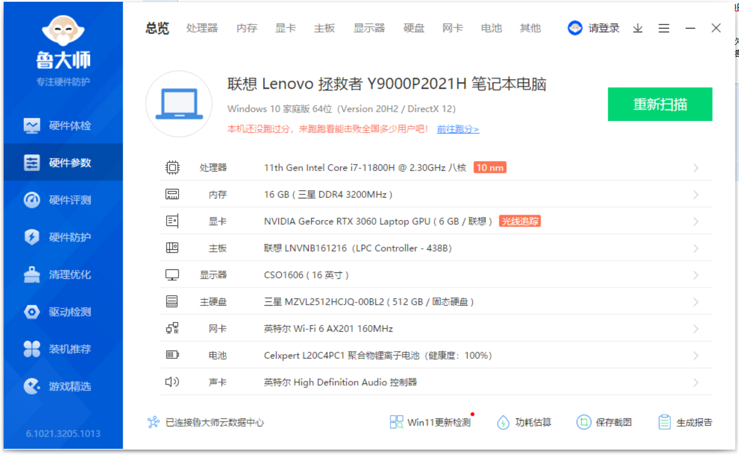This screenshot has width=739, height=456.
Task: Open 功耗估算 power estimate
Action: tap(524, 423)
